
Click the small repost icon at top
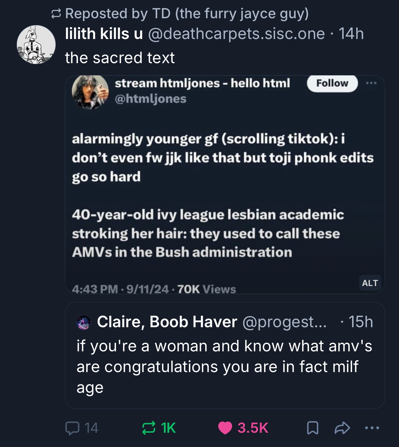[56, 14]
